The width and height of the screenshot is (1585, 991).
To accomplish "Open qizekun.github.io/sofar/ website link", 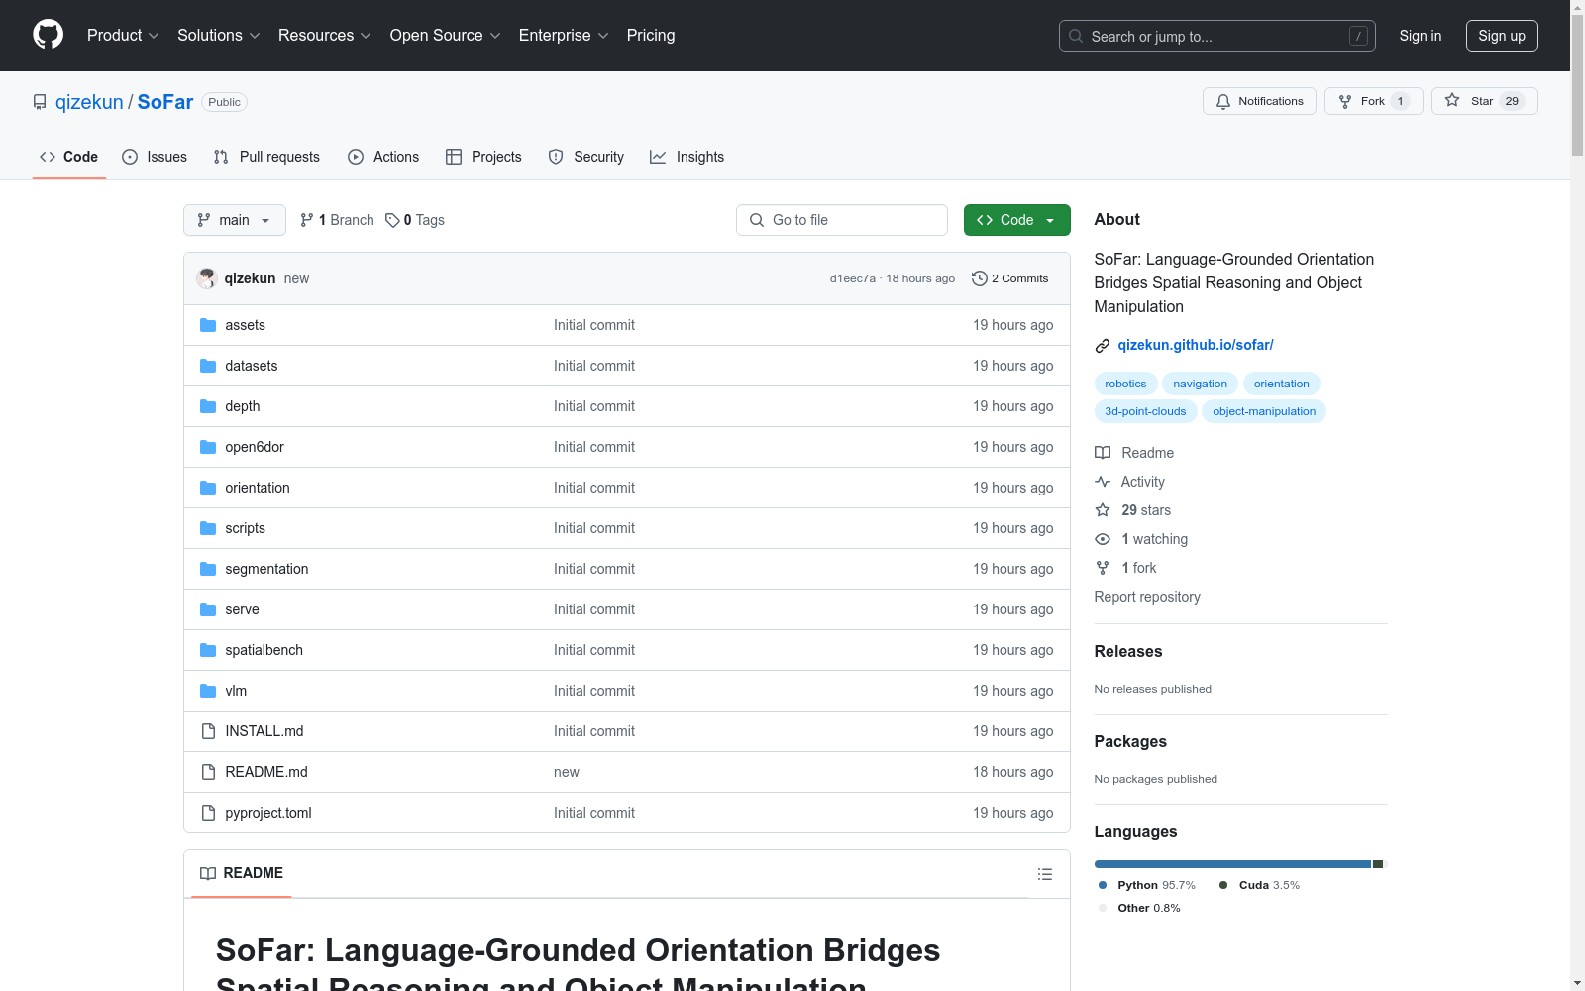I will 1196,345.
